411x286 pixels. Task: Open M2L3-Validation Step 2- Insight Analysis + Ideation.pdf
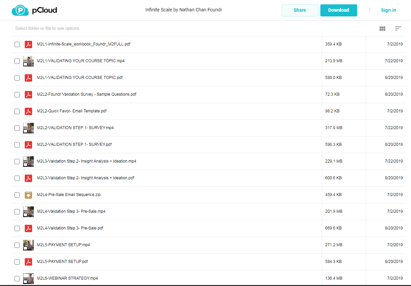[86, 178]
